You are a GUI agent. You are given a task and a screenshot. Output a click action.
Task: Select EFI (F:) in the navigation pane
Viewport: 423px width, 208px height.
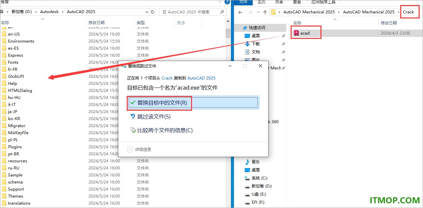(258, 202)
